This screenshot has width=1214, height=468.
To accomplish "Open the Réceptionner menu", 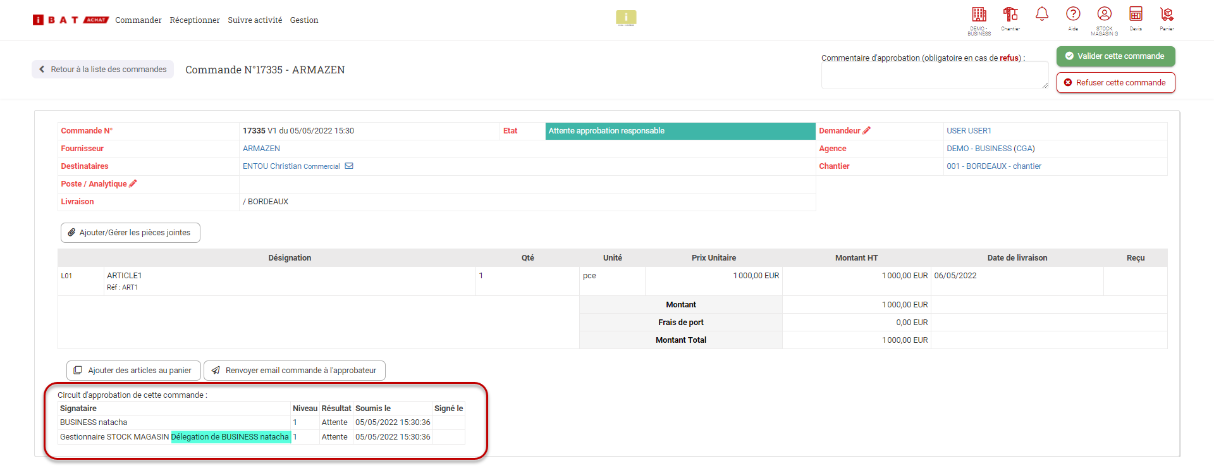I will (195, 20).
